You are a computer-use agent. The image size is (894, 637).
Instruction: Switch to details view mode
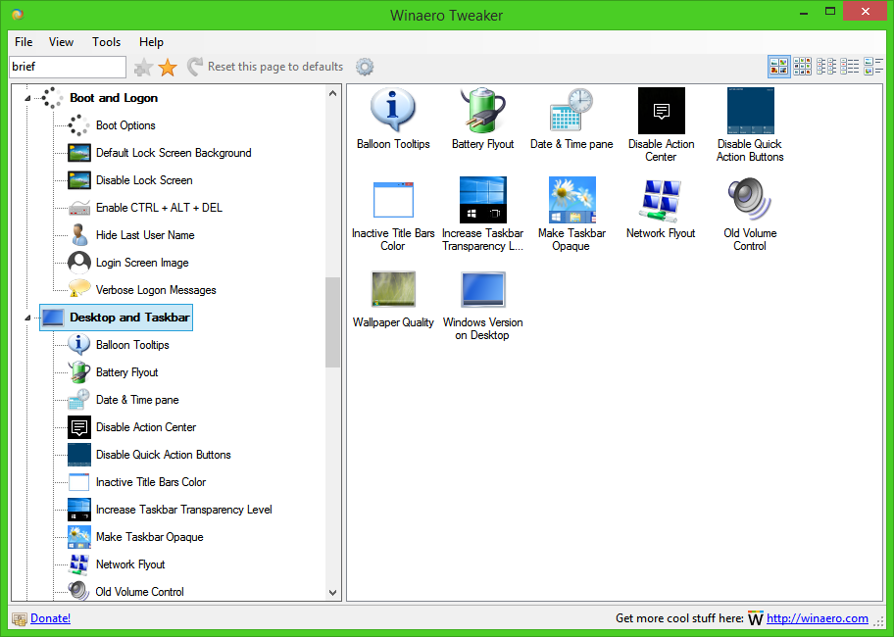(x=850, y=67)
